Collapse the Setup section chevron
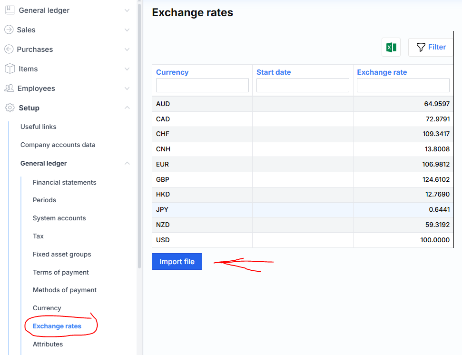Image resolution: width=462 pixels, height=355 pixels. click(x=127, y=108)
